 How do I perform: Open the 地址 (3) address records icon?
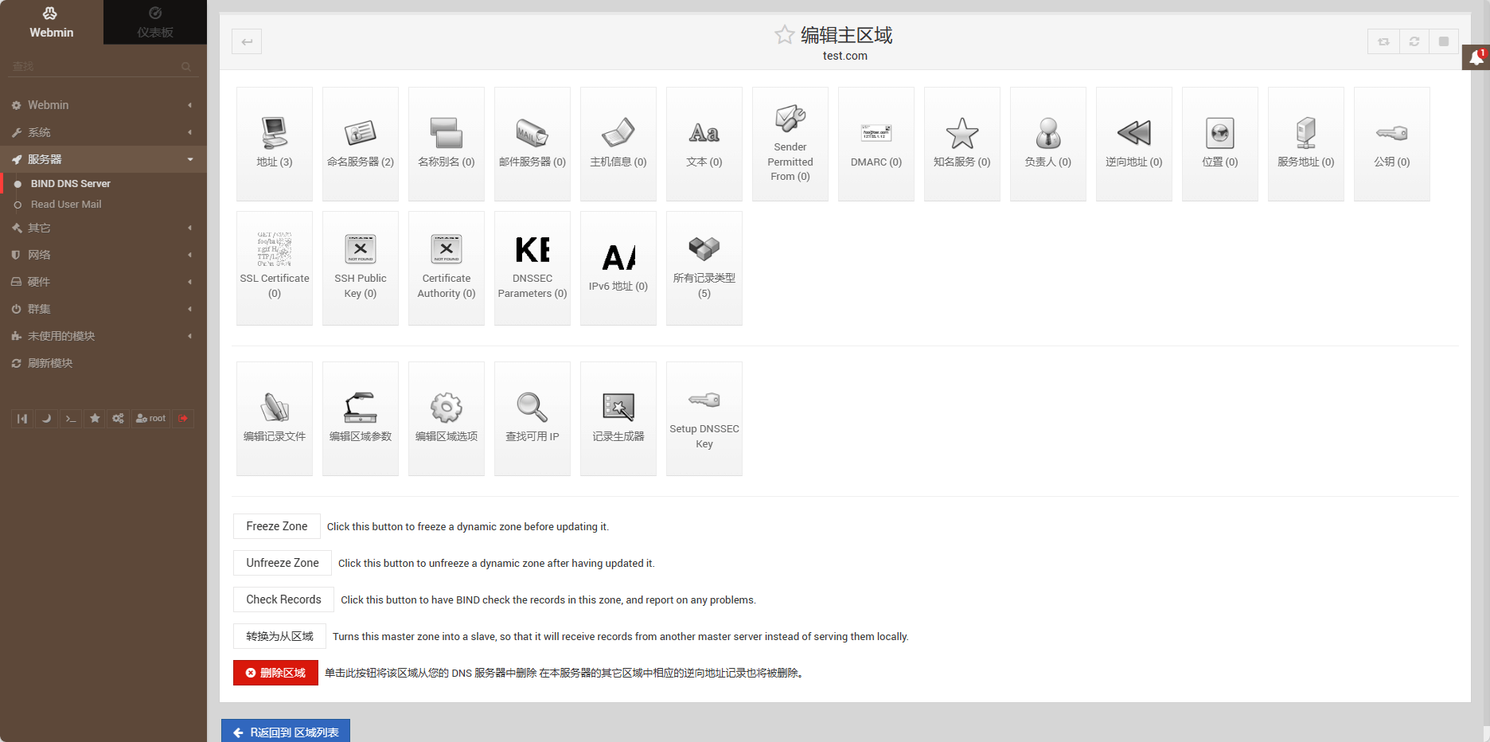point(275,143)
